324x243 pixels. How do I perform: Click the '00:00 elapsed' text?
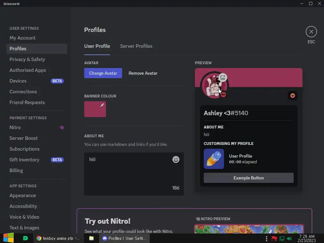click(243, 162)
